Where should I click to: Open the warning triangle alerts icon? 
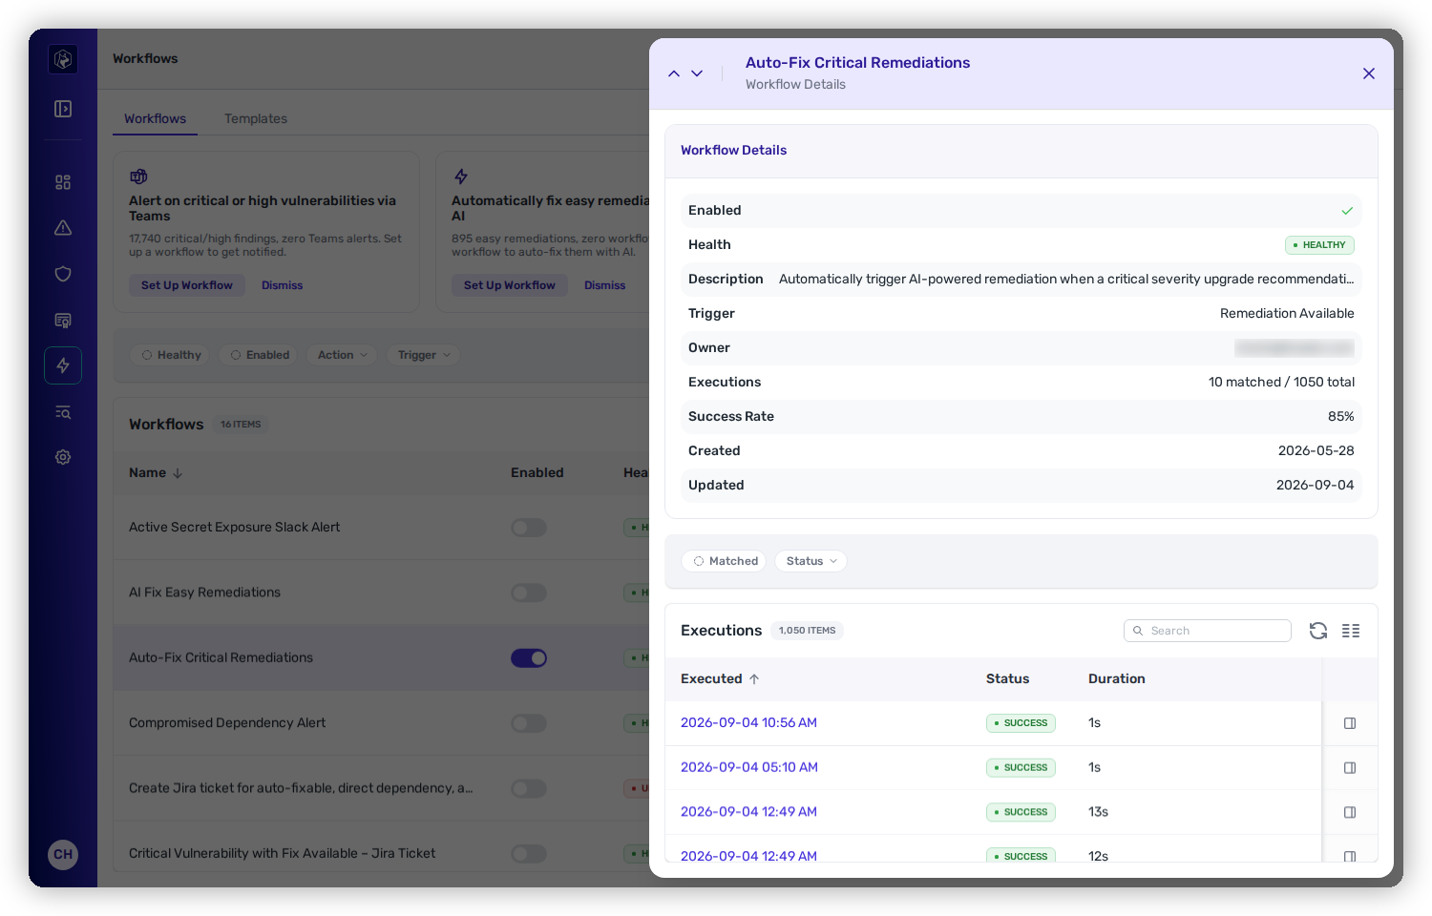[x=63, y=228]
